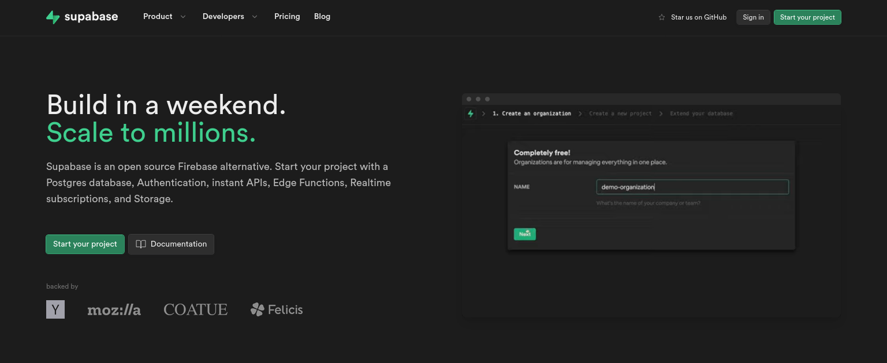Click the small bolt icon in demo breadcrumb
887x363 pixels.
point(471,114)
